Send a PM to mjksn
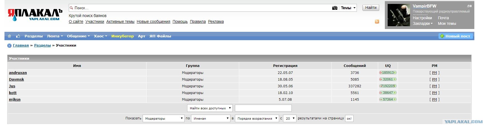This screenshot has height=130, width=490. point(434,99)
